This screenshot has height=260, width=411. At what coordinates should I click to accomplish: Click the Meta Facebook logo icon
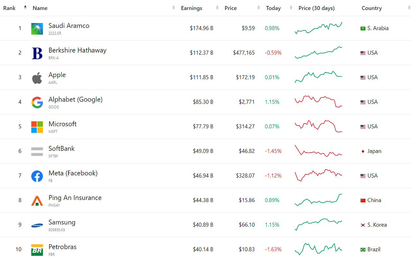[x=37, y=176]
